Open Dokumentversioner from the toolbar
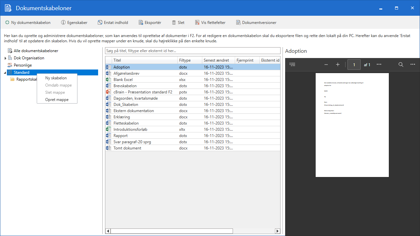420x236 pixels. pyautogui.click(x=256, y=23)
